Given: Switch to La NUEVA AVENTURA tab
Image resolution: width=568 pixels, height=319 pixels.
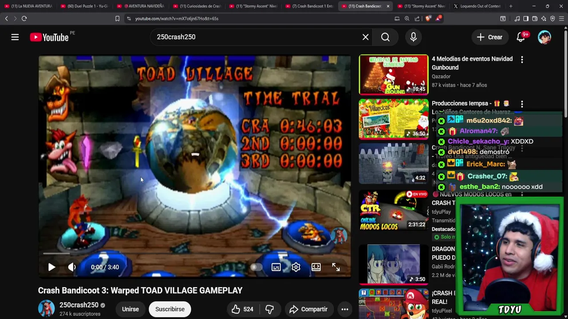Looking at the screenshot, I should coord(28,6).
